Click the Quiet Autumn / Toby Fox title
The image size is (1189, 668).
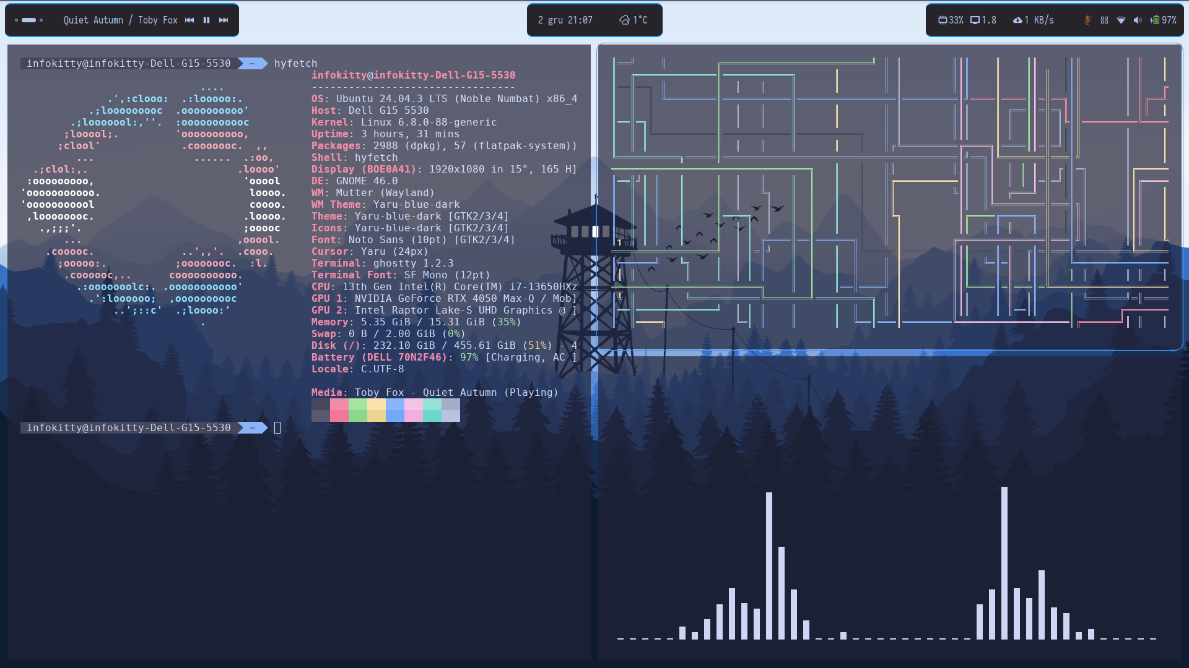120,20
